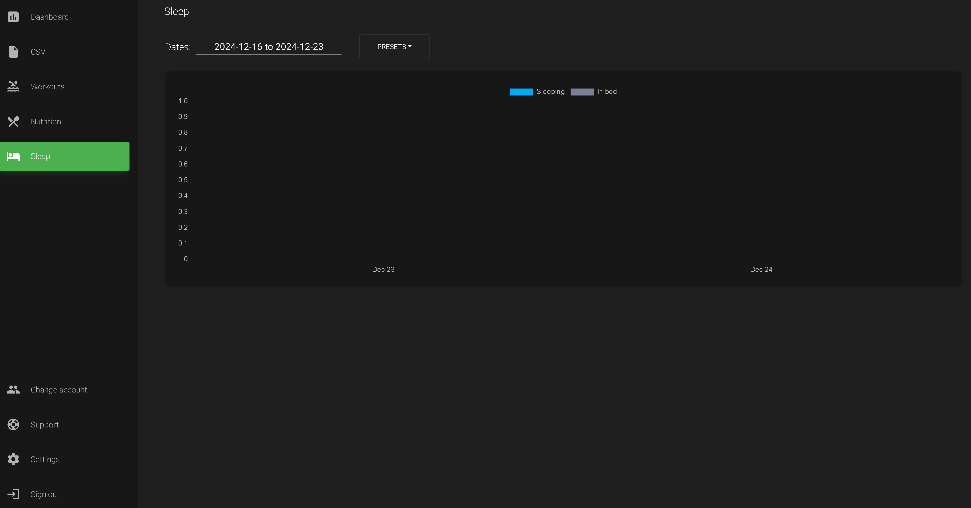Click the In bed legend label
971x508 pixels.
(x=607, y=92)
